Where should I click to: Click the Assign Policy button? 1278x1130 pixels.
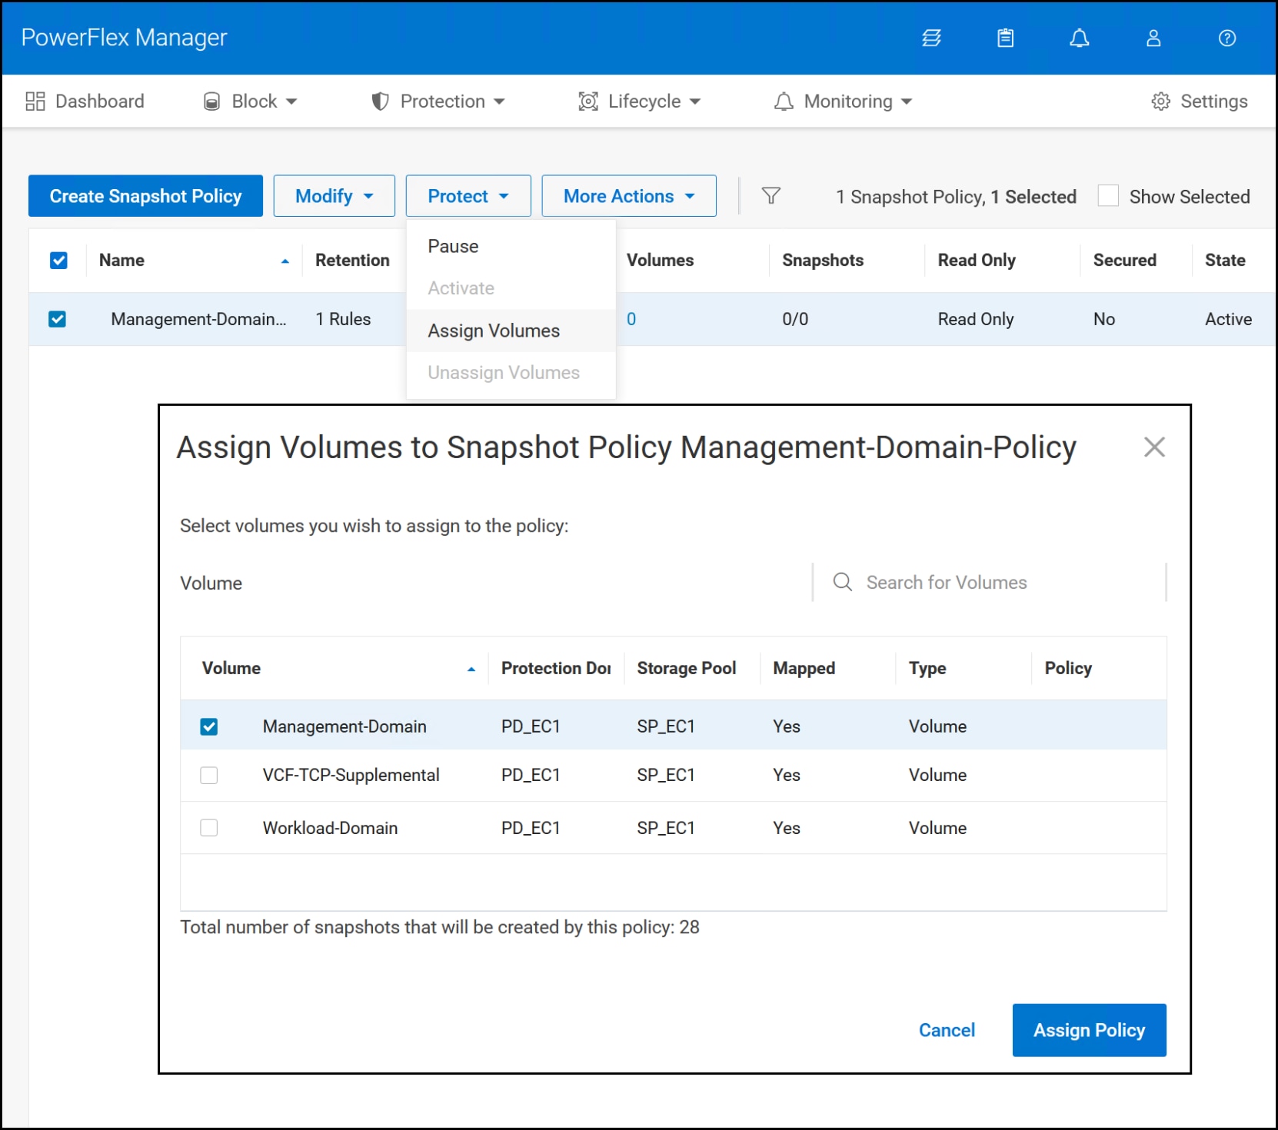tap(1089, 1030)
